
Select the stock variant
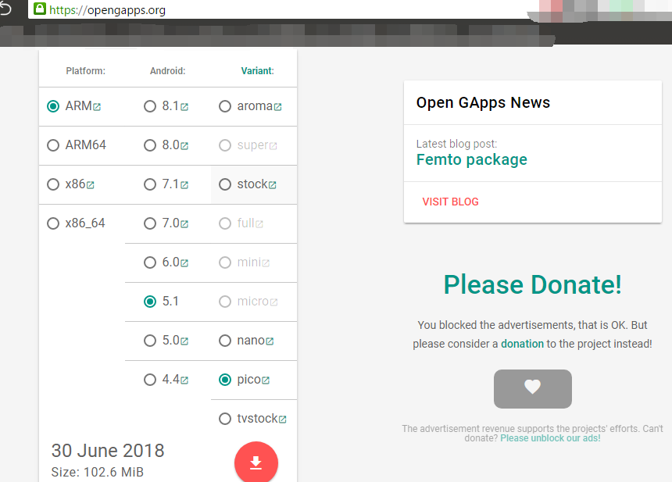click(x=225, y=184)
